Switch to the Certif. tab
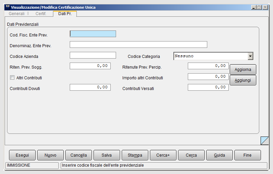Viewport: 273px width, 174px height. point(41,13)
